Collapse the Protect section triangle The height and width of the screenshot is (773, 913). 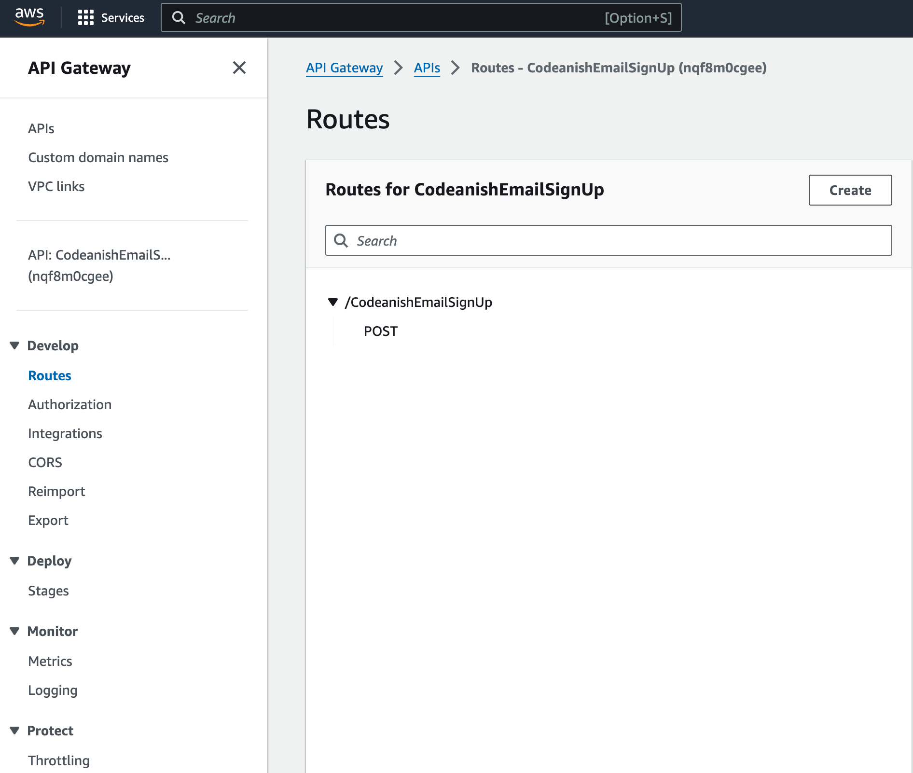pos(14,731)
